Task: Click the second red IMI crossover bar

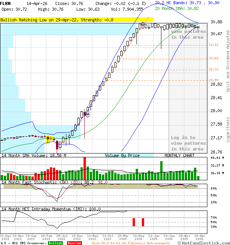Action: pos(143,222)
